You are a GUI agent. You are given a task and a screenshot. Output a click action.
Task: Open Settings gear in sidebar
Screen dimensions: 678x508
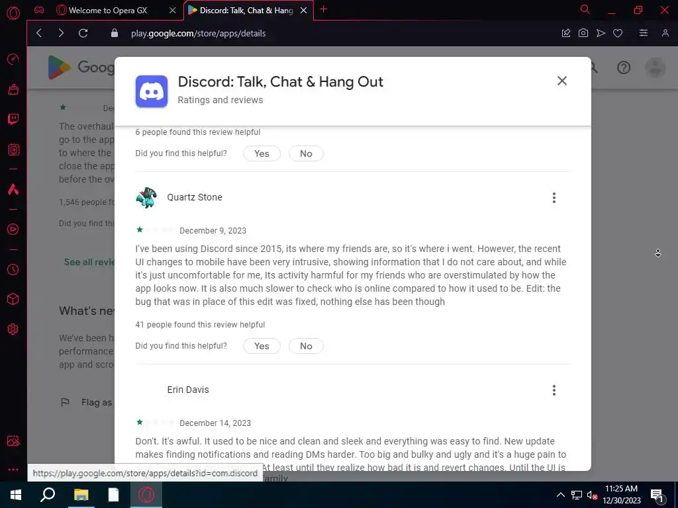(x=13, y=329)
